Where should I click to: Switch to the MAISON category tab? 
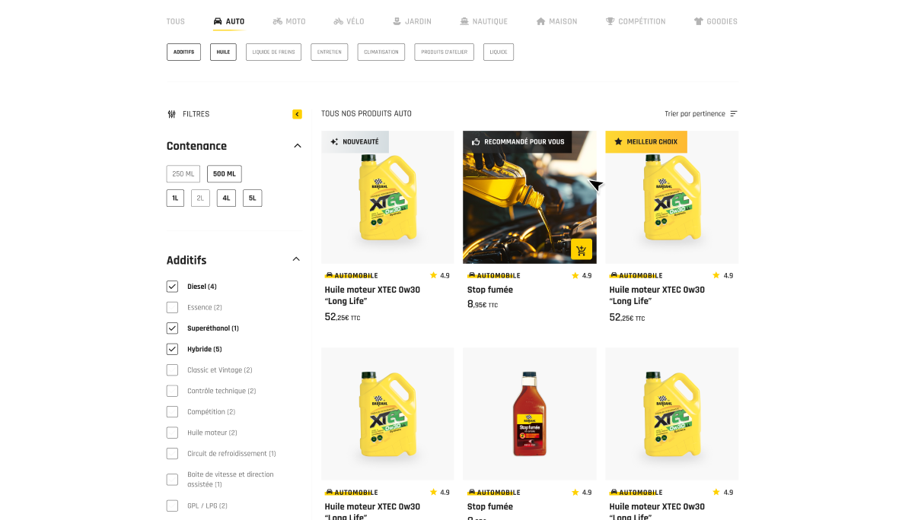pos(557,21)
